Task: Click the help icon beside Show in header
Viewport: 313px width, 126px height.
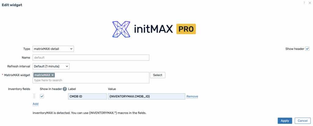Action: click(64, 89)
